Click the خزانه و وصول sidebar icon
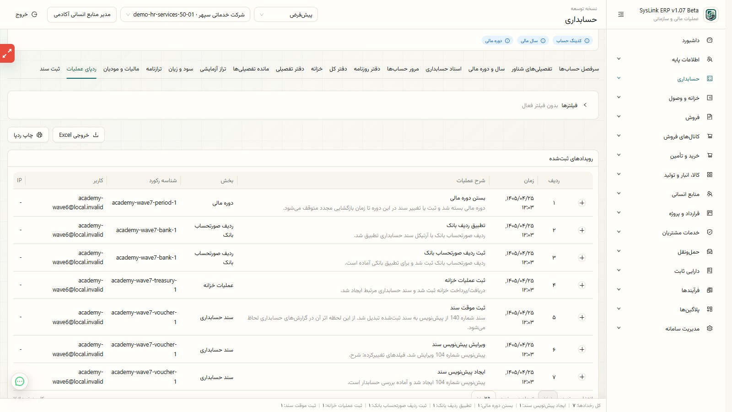The image size is (732, 412). click(x=710, y=98)
